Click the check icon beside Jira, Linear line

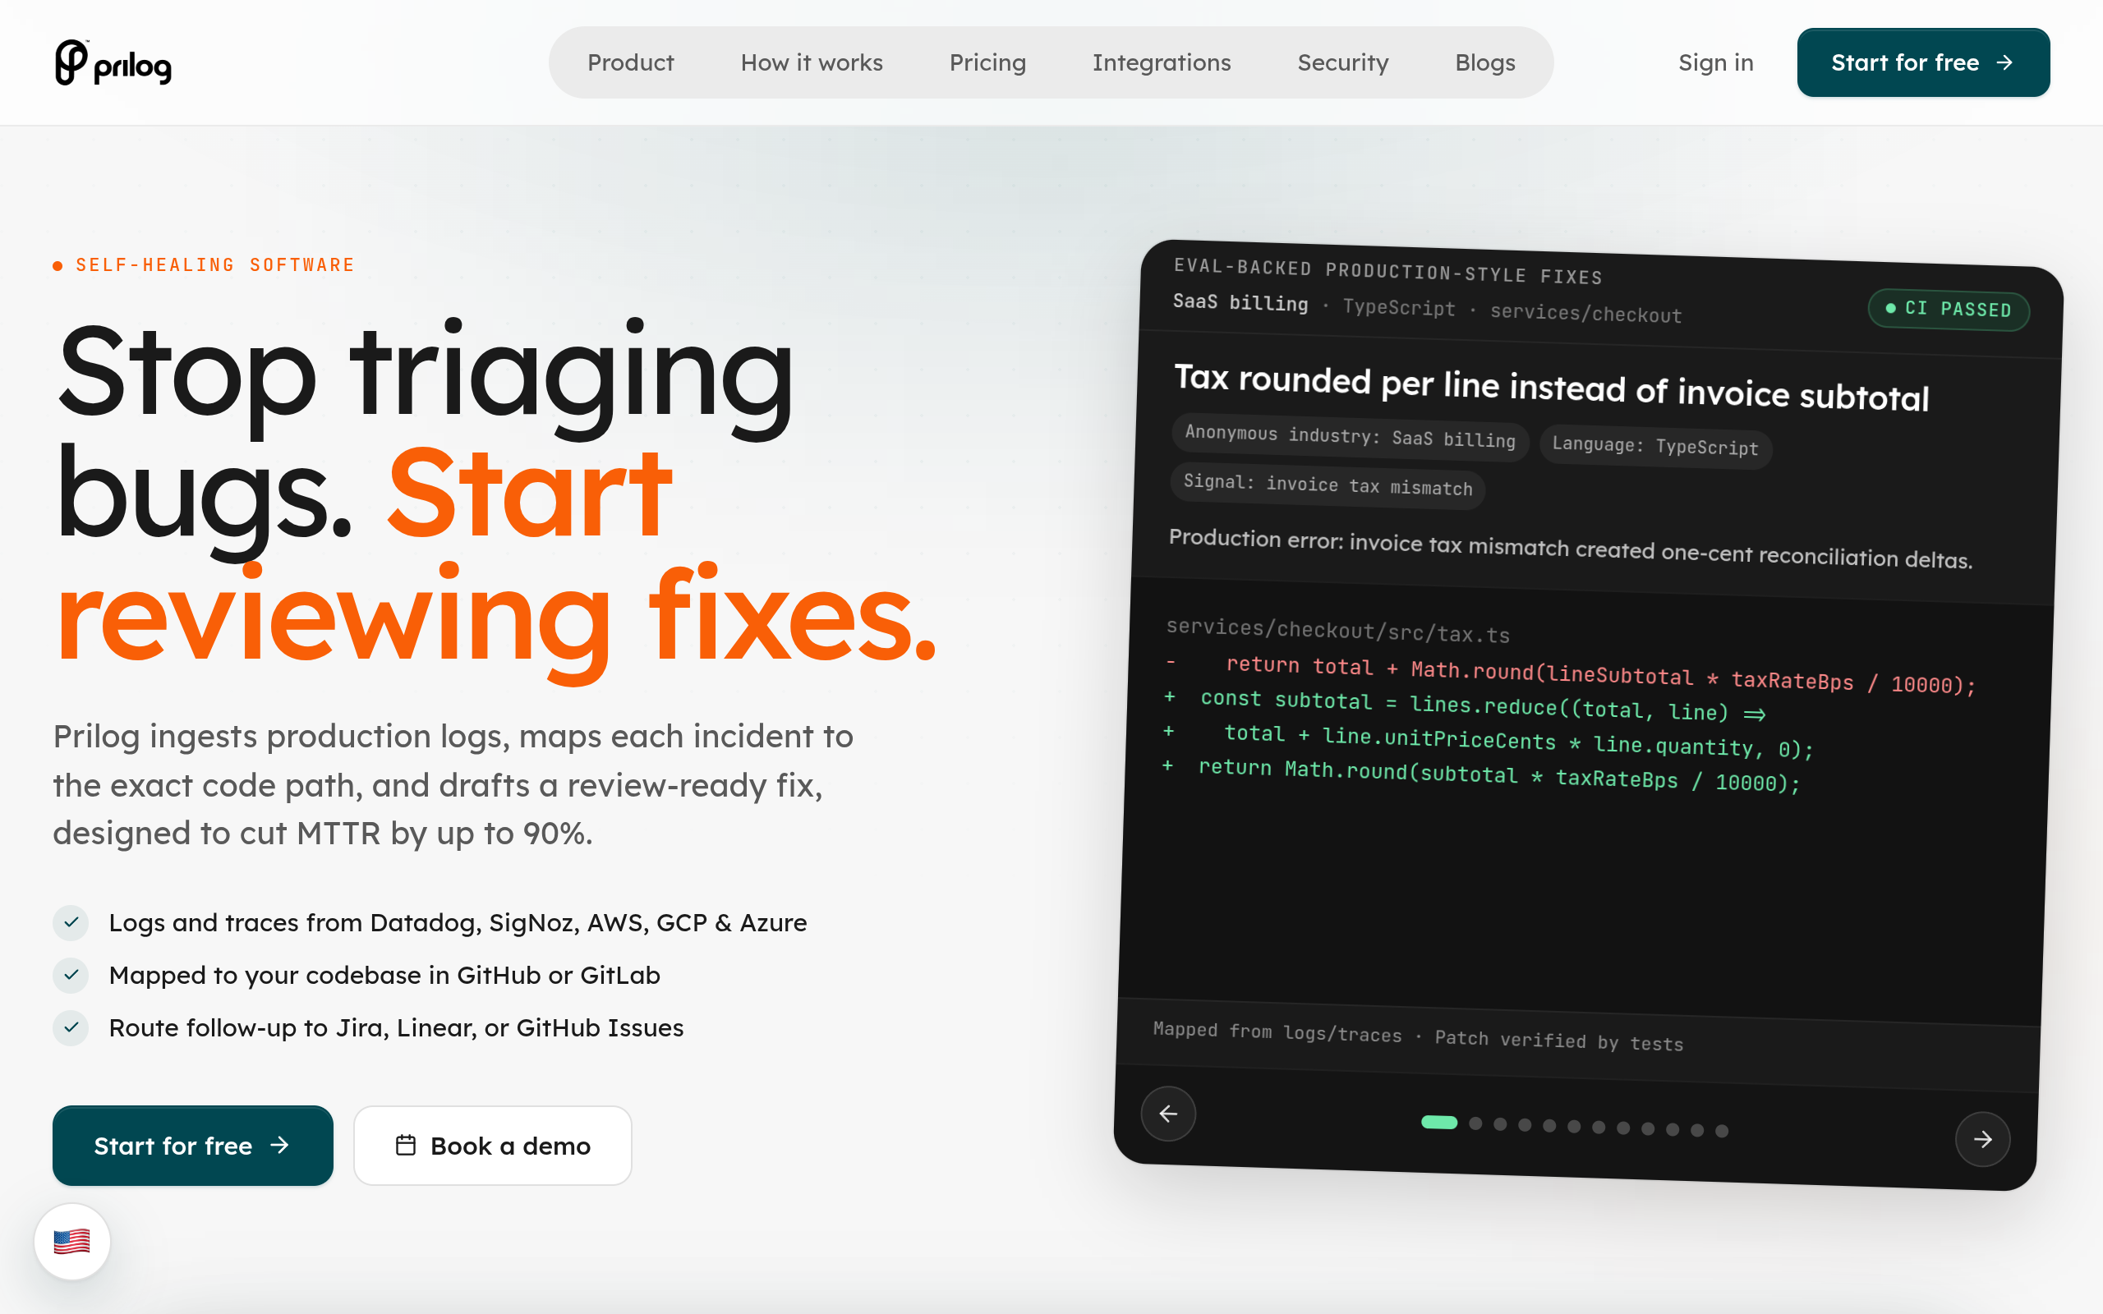(71, 1028)
